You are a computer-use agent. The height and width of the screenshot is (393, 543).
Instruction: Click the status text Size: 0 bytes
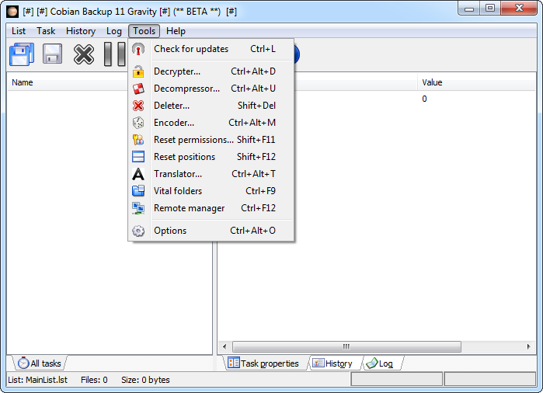[x=145, y=380]
